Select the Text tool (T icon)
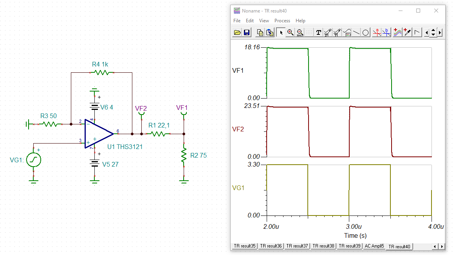Screen dimensions: 455x255 pos(319,32)
